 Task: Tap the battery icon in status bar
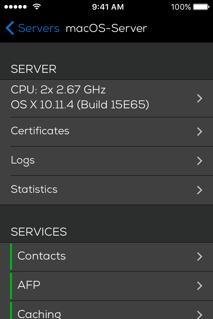click(201, 7)
